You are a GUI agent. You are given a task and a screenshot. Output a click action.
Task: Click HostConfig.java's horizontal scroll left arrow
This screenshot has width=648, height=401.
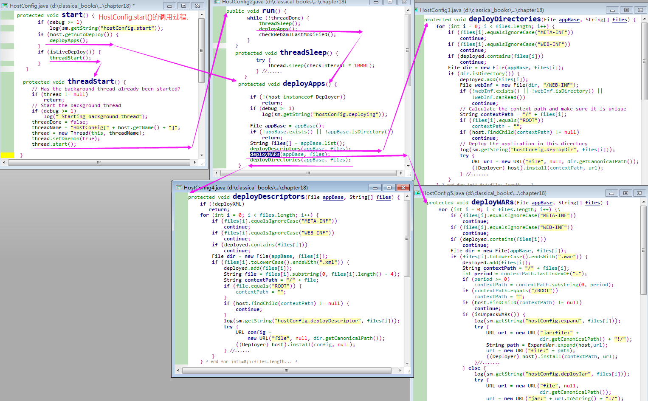(x=4, y=162)
